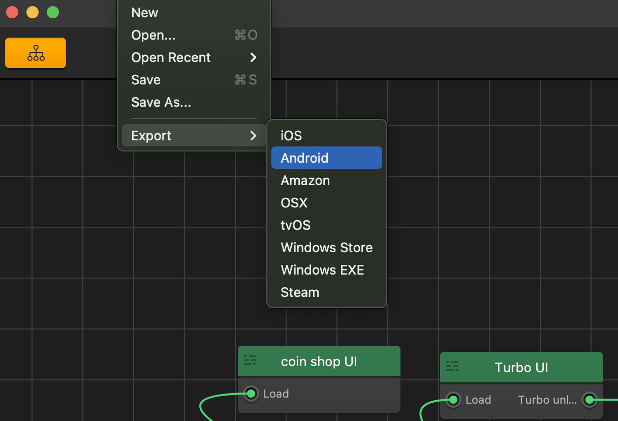The image size is (618, 421).
Task: Click the list icon on coin shop UI node
Action: (x=250, y=360)
